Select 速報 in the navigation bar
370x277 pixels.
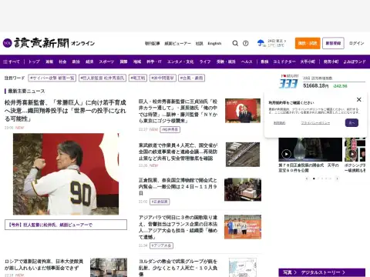pos(49,62)
